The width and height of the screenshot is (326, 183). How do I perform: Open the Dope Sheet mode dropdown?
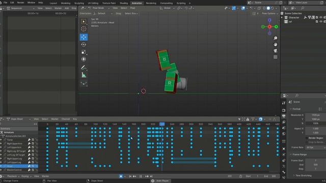[x=18, y=119]
